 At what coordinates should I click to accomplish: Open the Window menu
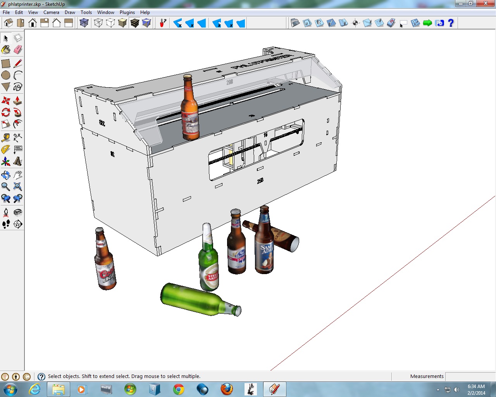106,12
